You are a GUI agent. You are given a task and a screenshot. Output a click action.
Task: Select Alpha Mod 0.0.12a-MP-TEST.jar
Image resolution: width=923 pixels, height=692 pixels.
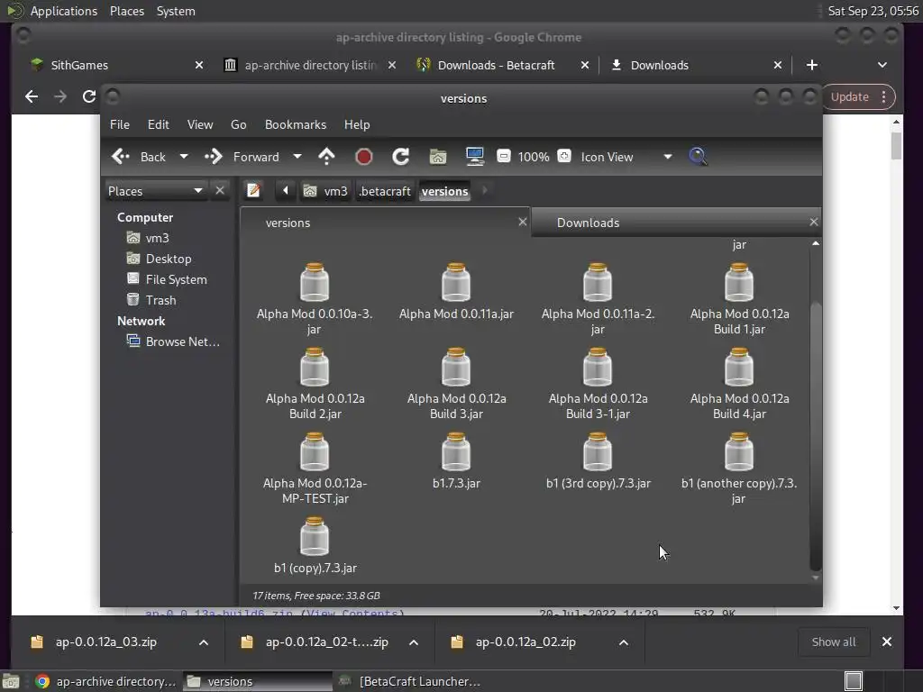(315, 469)
